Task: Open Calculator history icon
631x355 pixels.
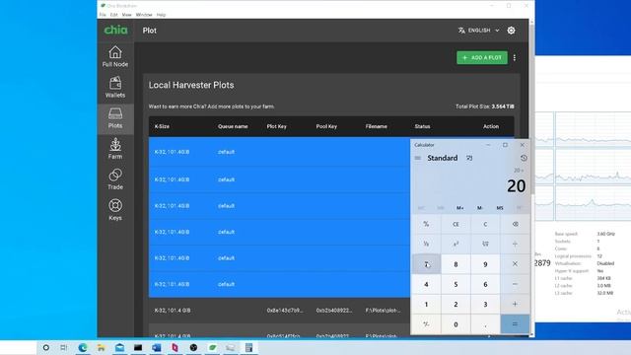Action: point(524,158)
